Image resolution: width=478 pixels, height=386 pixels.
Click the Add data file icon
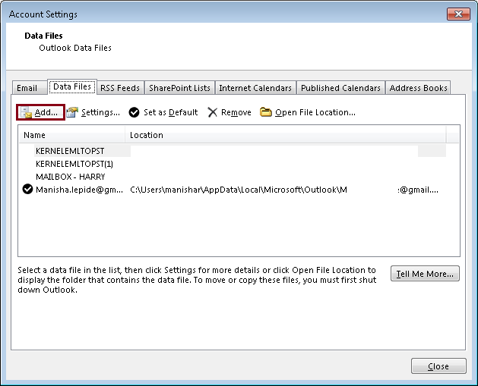(26, 112)
